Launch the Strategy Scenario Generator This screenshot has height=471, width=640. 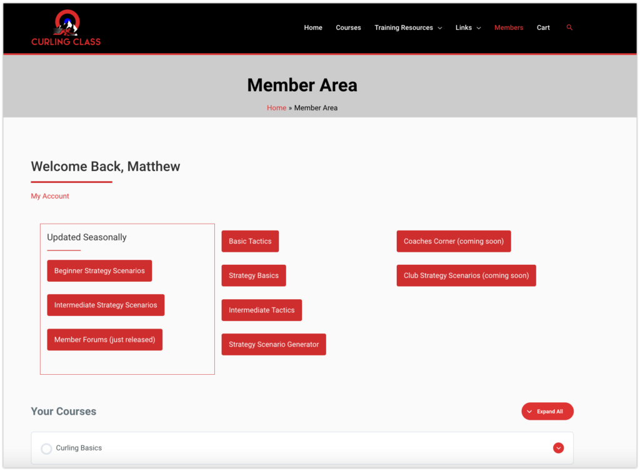tap(274, 345)
